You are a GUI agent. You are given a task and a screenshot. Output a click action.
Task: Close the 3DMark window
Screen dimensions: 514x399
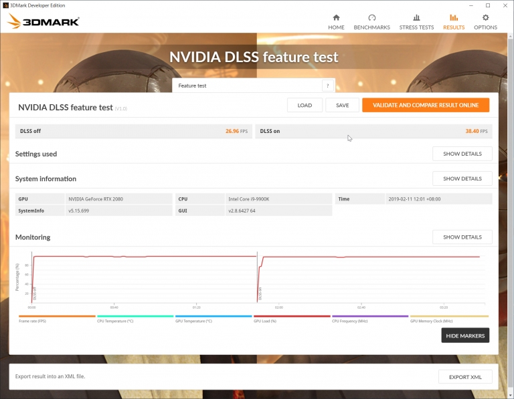(505, 5)
